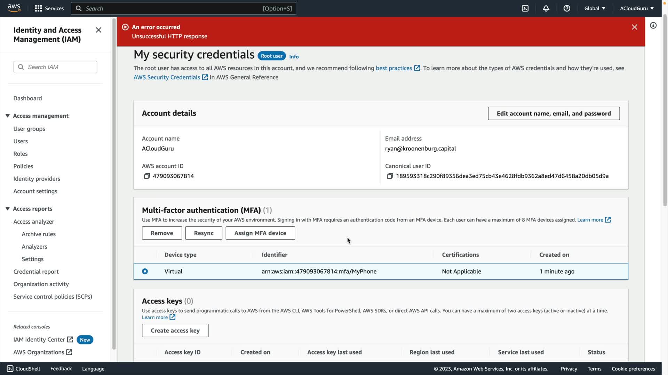Open Services grid menu icon
This screenshot has width=668, height=375.
click(x=38, y=8)
